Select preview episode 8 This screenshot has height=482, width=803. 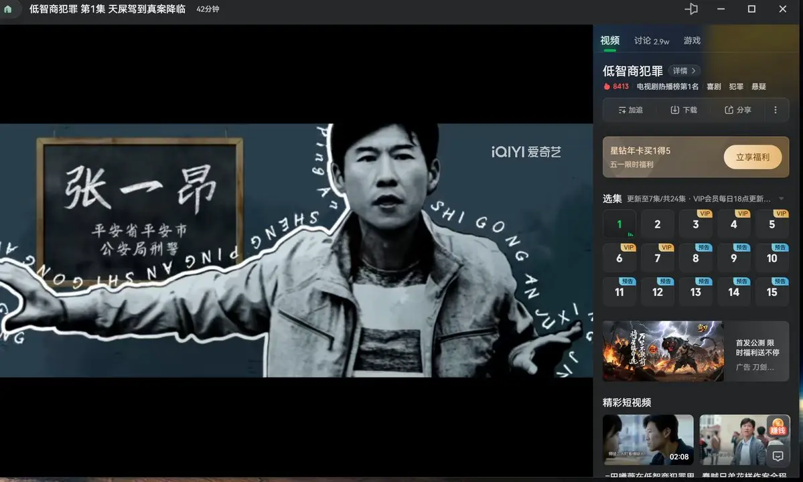pos(695,258)
